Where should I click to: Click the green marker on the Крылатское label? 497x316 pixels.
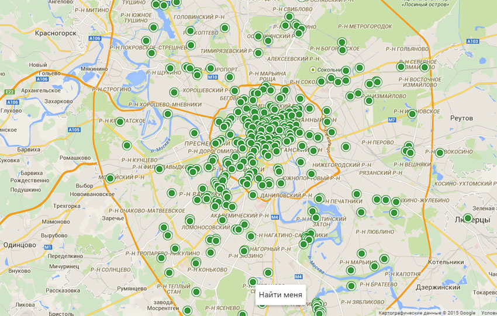pyautogui.click(x=120, y=122)
